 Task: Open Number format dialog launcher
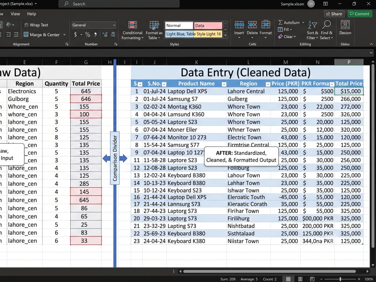(x=116, y=44)
